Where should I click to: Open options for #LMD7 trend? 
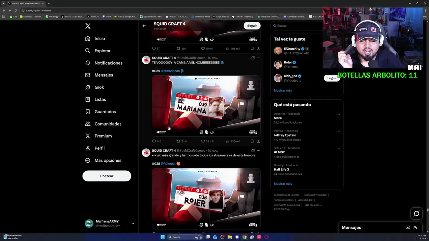point(338,149)
